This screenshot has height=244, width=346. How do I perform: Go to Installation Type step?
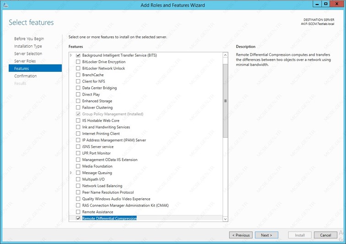click(x=28, y=46)
